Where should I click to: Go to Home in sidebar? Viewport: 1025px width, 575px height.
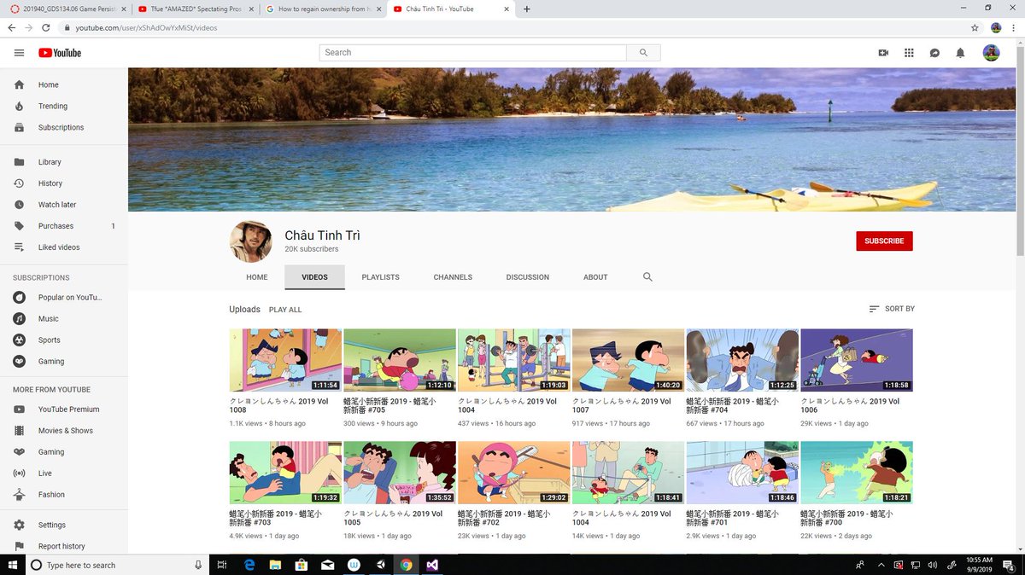(x=64, y=85)
